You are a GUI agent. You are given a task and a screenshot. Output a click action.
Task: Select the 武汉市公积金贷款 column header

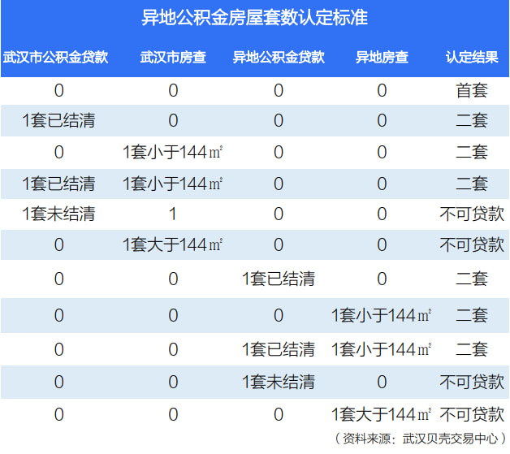pos(57,58)
